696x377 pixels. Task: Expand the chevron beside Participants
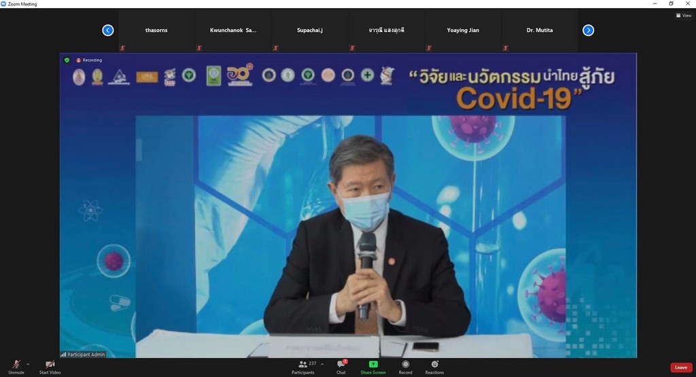pos(322,364)
